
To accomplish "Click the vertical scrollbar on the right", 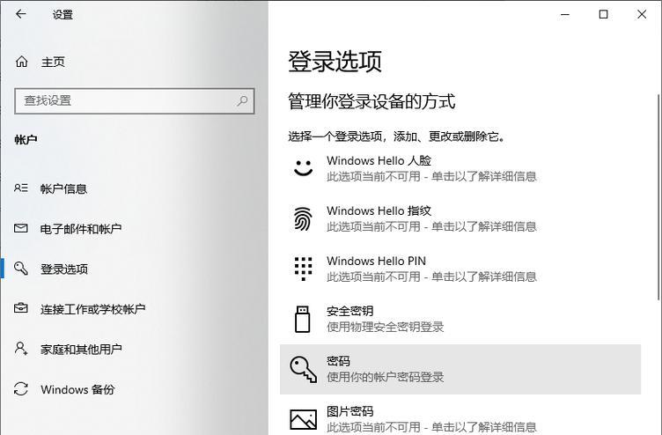I will pos(658,196).
